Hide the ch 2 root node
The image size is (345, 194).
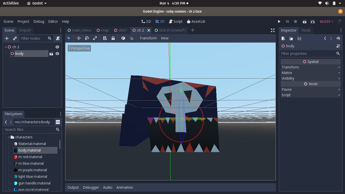(57, 47)
